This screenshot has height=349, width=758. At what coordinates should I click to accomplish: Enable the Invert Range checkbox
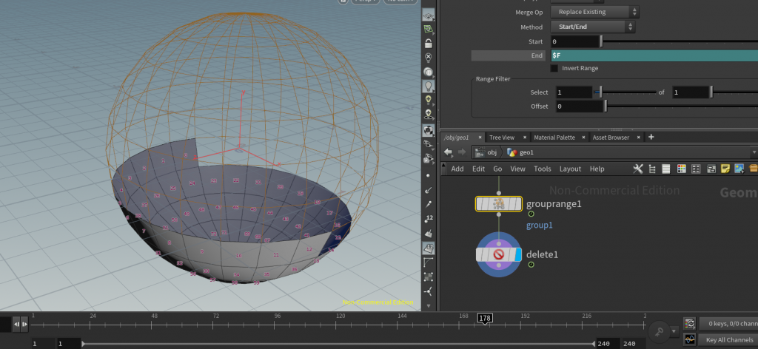pos(554,69)
